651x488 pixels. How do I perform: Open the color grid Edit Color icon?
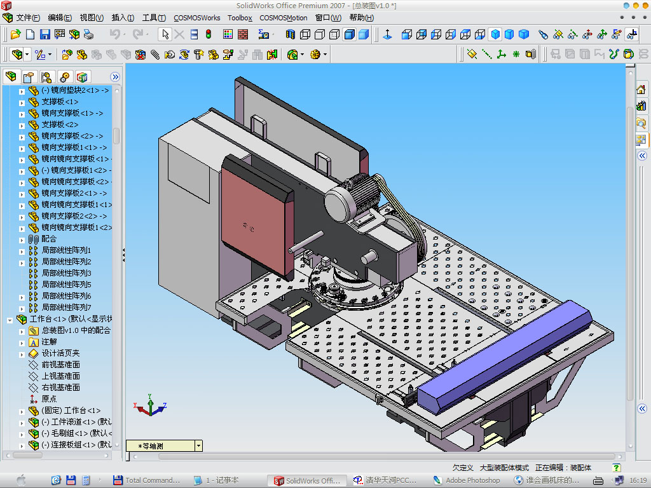pyautogui.click(x=228, y=34)
